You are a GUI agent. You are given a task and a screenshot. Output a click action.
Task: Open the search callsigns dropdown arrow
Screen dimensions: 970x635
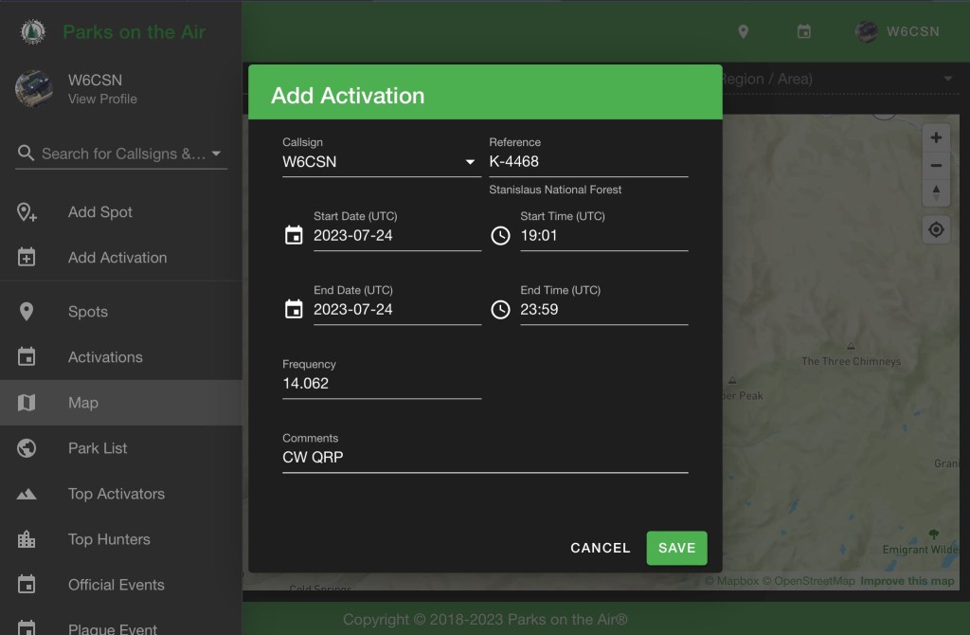coord(216,154)
